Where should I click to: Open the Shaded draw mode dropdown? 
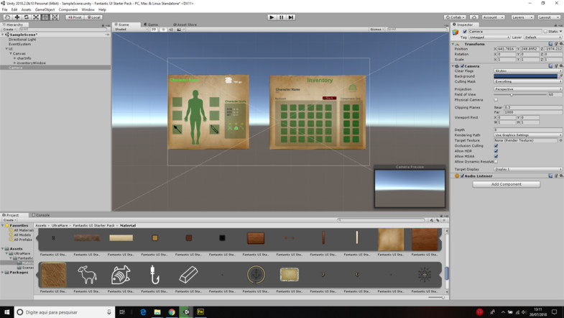tap(131, 29)
